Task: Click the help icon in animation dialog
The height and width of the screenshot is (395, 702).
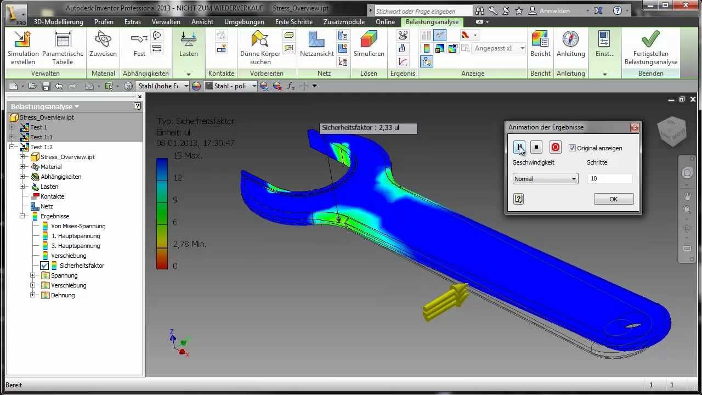Action: pyautogui.click(x=518, y=199)
